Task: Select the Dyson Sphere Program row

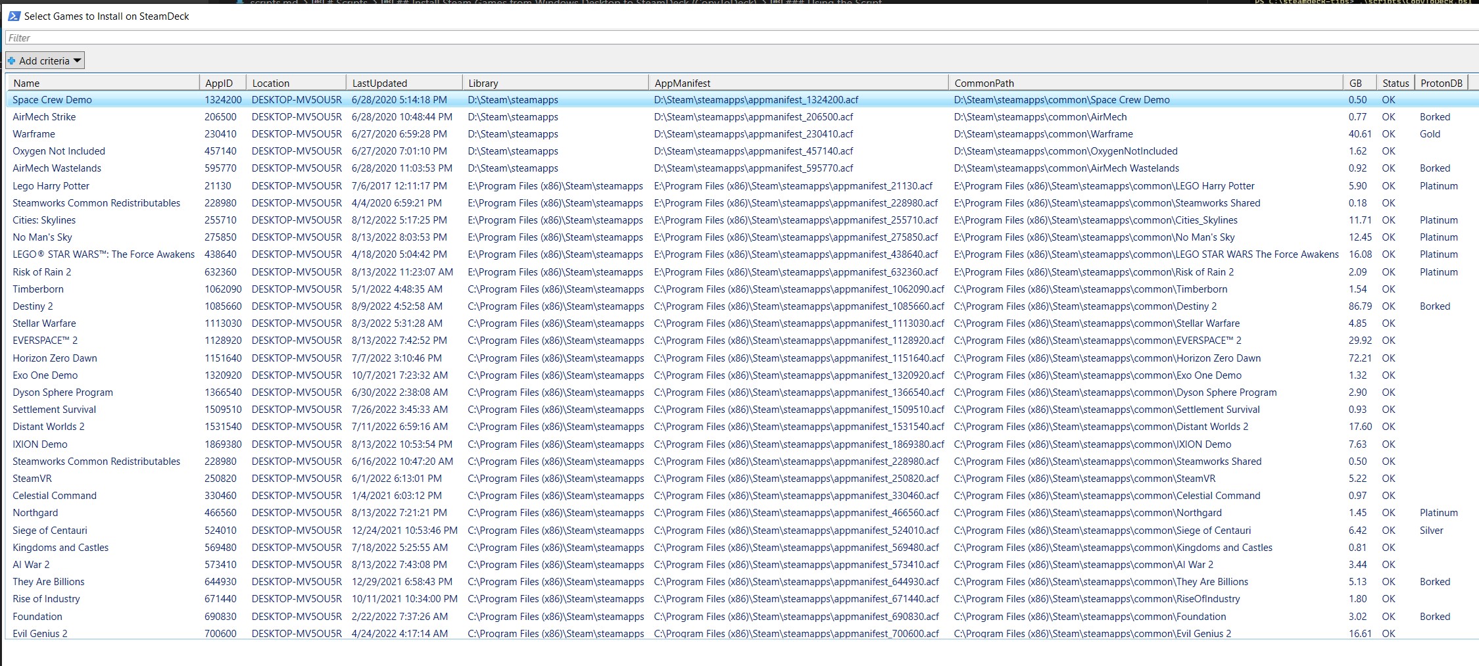Action: coord(742,392)
